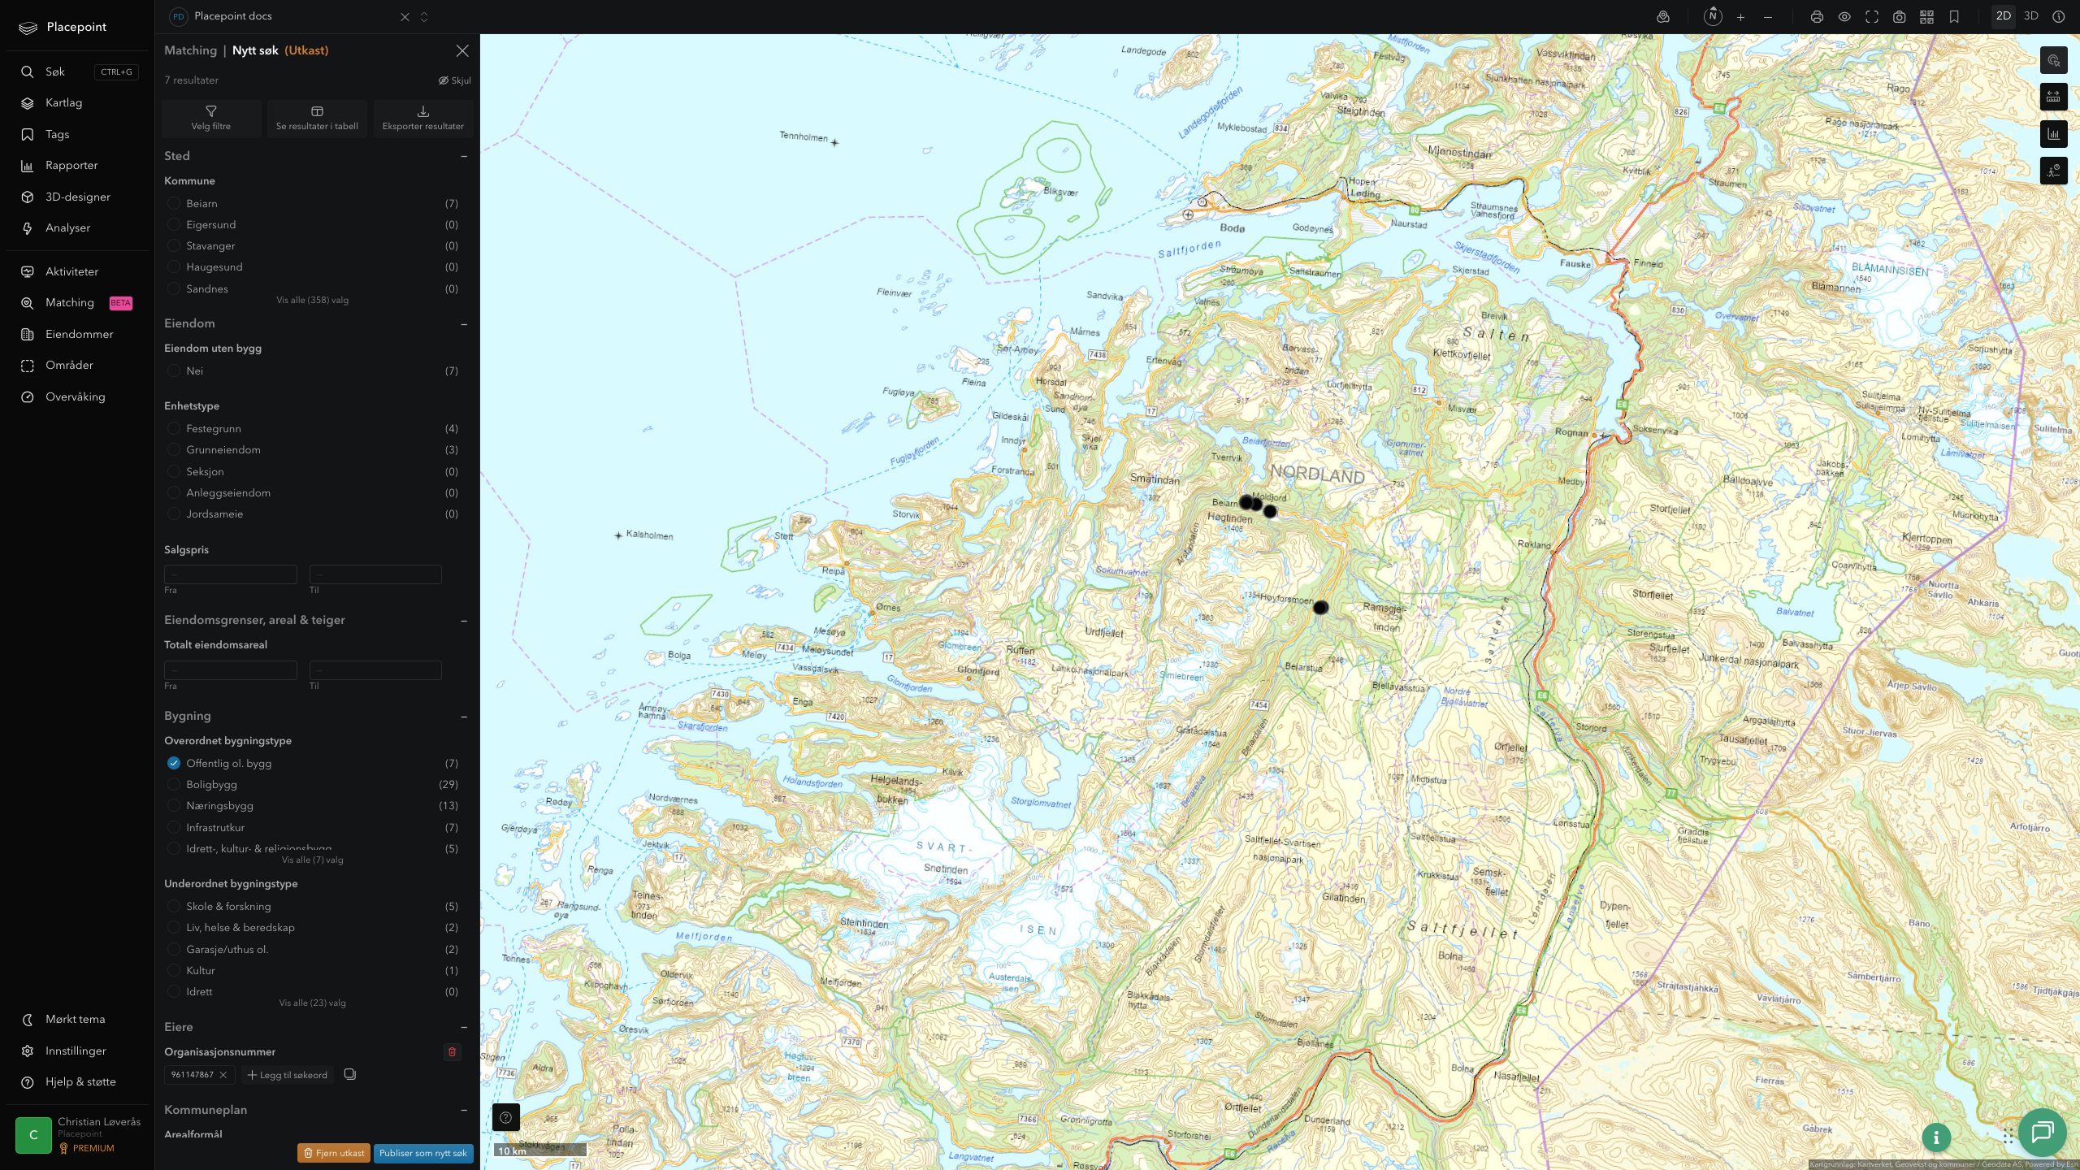The height and width of the screenshot is (1170, 2080).
Task: Take a map screenshot with camera icon
Action: point(1900,17)
